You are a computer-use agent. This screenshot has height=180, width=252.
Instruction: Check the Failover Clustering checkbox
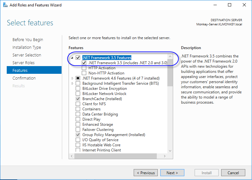(x=78, y=130)
